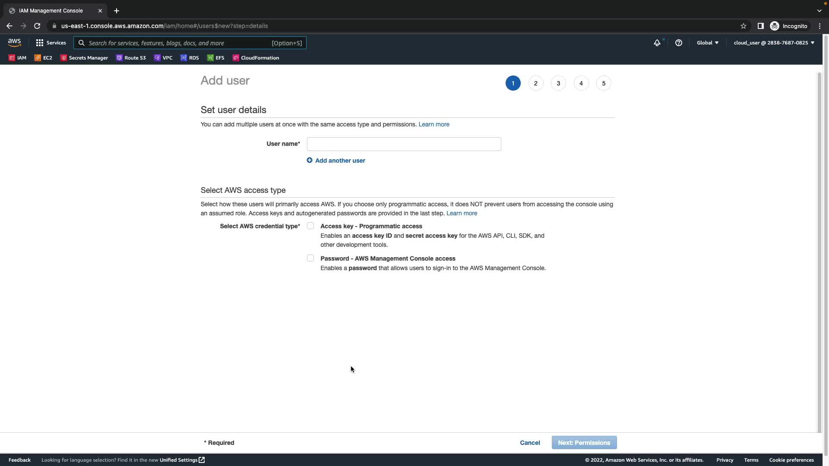Go to step 2 of wizard
829x466 pixels.
[535, 83]
